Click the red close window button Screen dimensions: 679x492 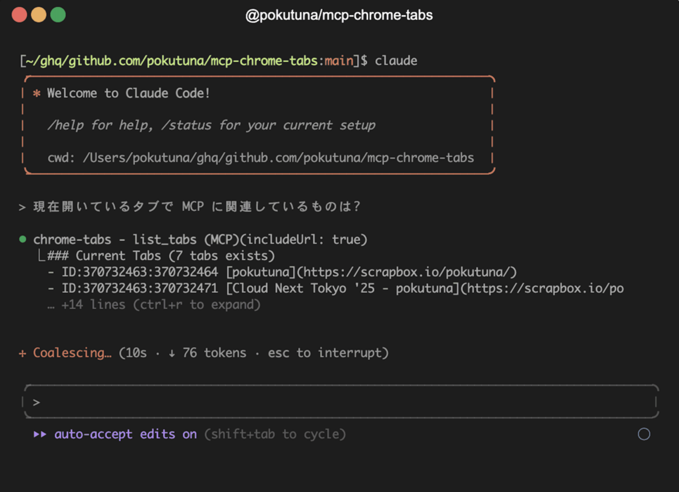coord(19,15)
